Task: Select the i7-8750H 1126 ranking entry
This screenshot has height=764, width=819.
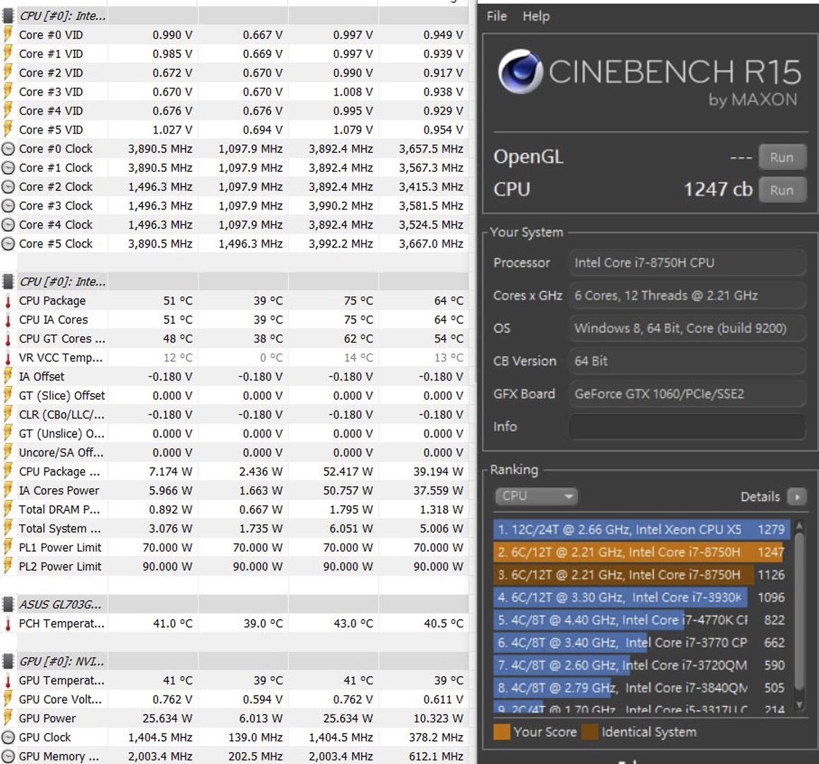Action: click(x=642, y=574)
